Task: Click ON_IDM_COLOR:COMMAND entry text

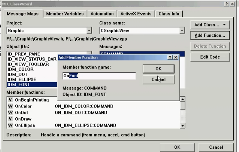Action: point(84,106)
